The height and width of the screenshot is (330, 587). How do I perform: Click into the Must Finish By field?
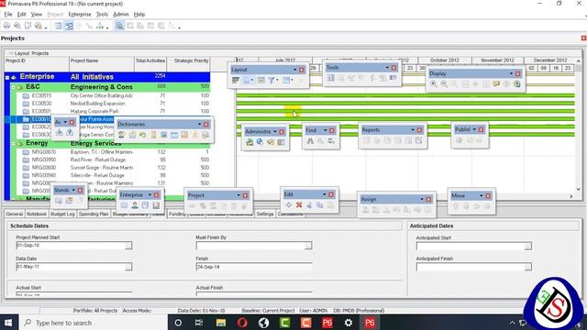pyautogui.click(x=250, y=246)
